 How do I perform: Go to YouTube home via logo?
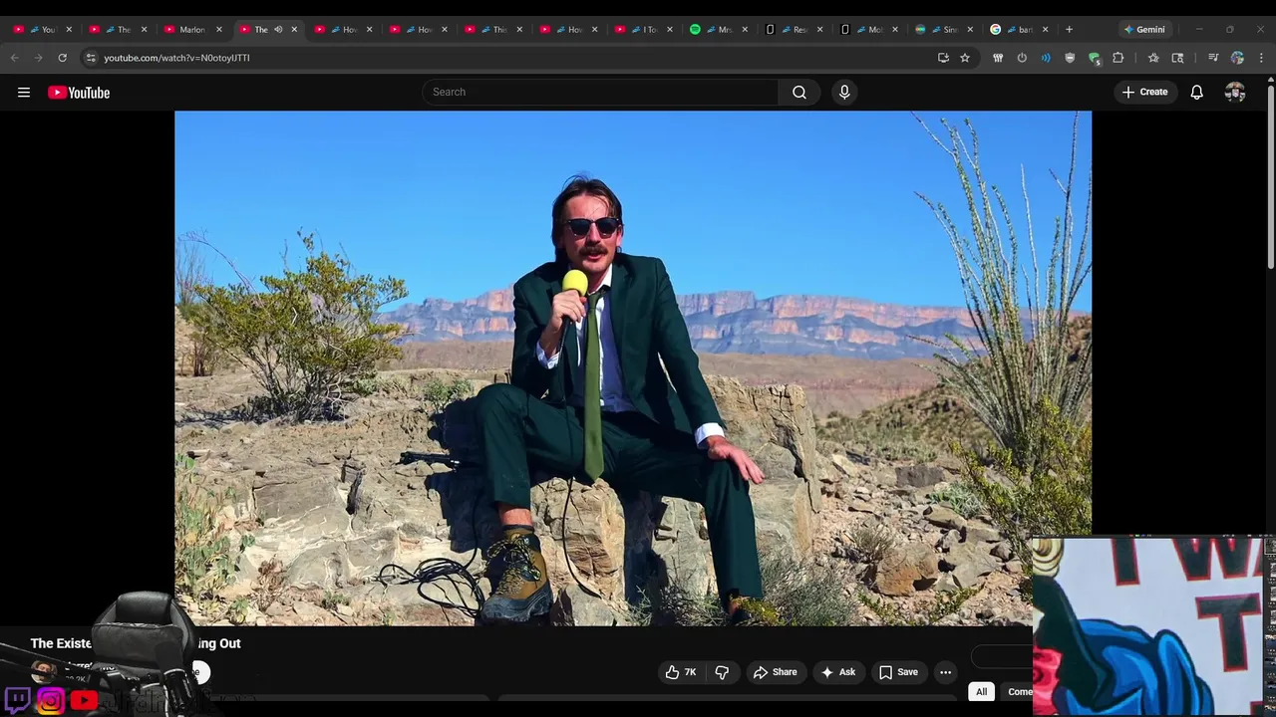79,93
